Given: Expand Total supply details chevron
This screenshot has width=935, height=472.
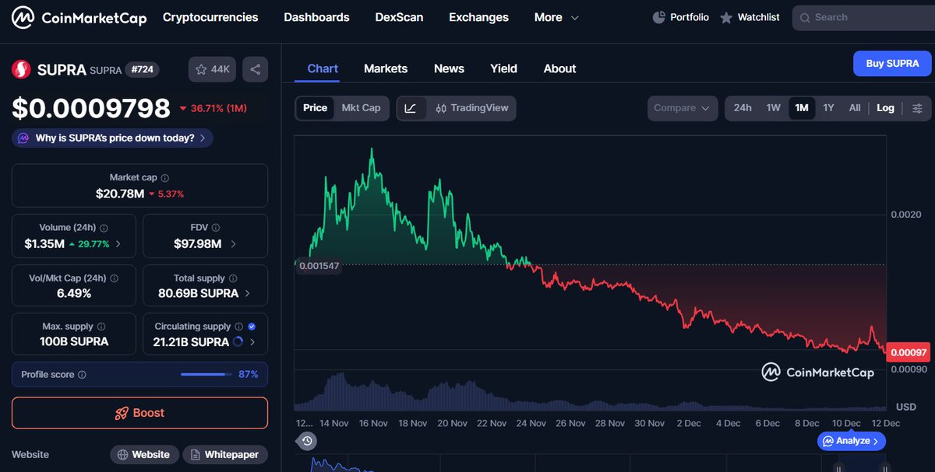Looking at the screenshot, I should click(x=248, y=293).
